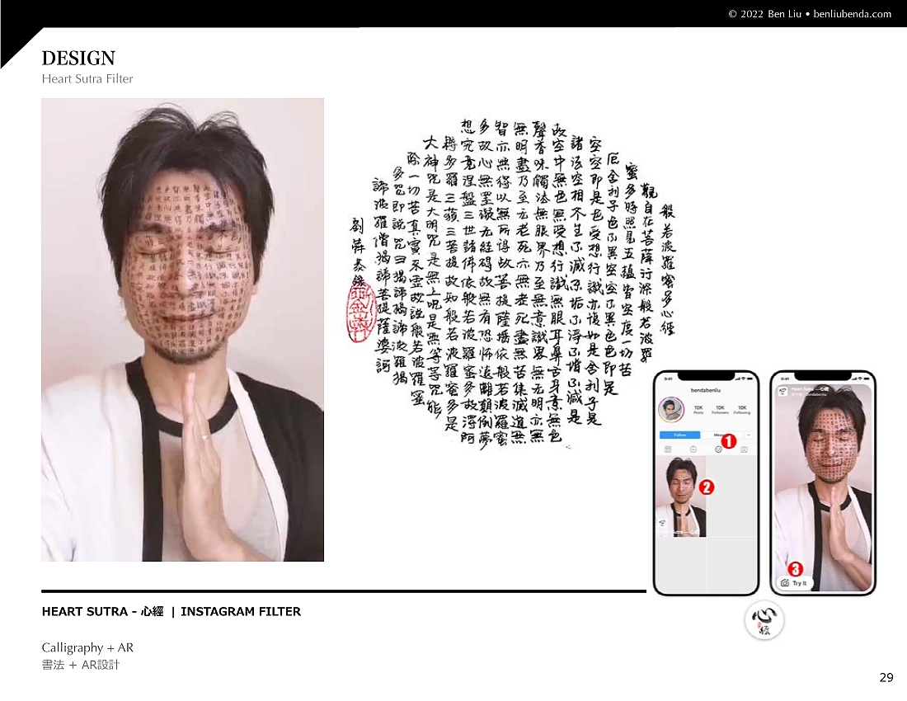Click the bendabenliu username header

(x=706, y=390)
